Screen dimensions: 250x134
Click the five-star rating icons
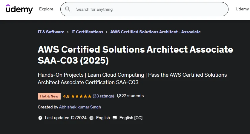[81, 96]
